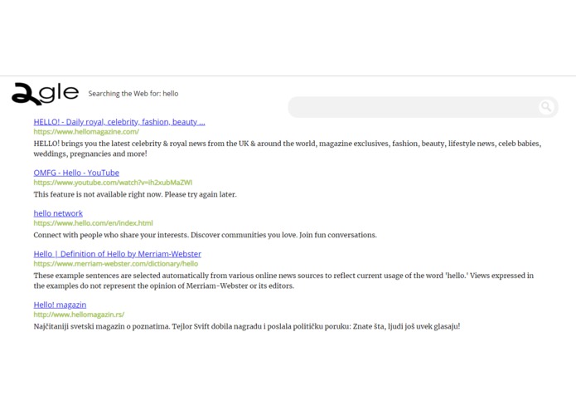
Task: Click 'These example sentences are selected' snippet
Action: pos(283,281)
